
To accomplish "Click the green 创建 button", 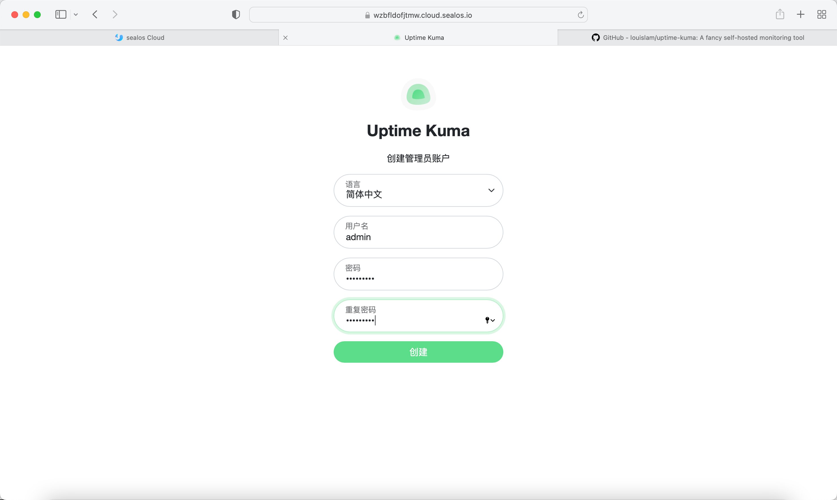I will point(418,352).
